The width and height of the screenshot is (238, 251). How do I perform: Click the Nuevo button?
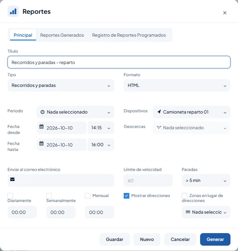pos(147,239)
